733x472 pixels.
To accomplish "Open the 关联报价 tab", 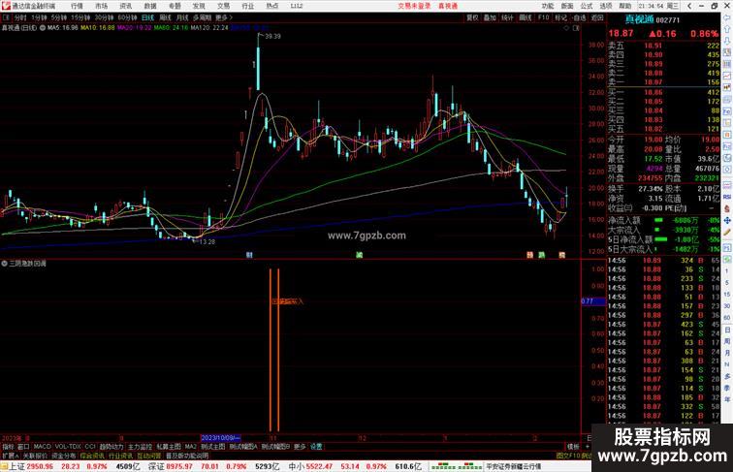I will pos(35,456).
